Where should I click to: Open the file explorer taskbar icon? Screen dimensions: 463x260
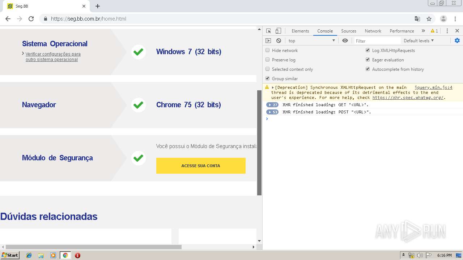41,255
